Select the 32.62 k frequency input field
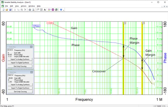Viewport: 168px width, 107px height. [x=10, y=50]
